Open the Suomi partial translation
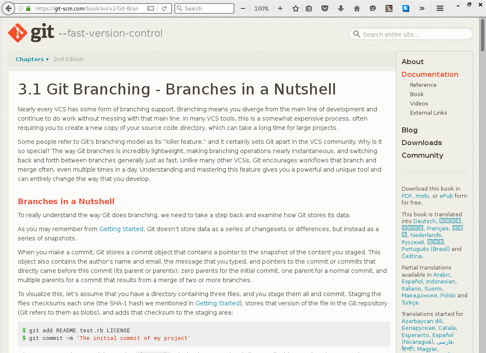This screenshot has width=486, height=353. point(433,289)
